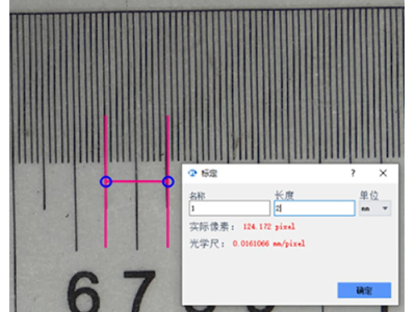Open the dialog help question mark
The width and height of the screenshot is (416, 312).
(353, 173)
